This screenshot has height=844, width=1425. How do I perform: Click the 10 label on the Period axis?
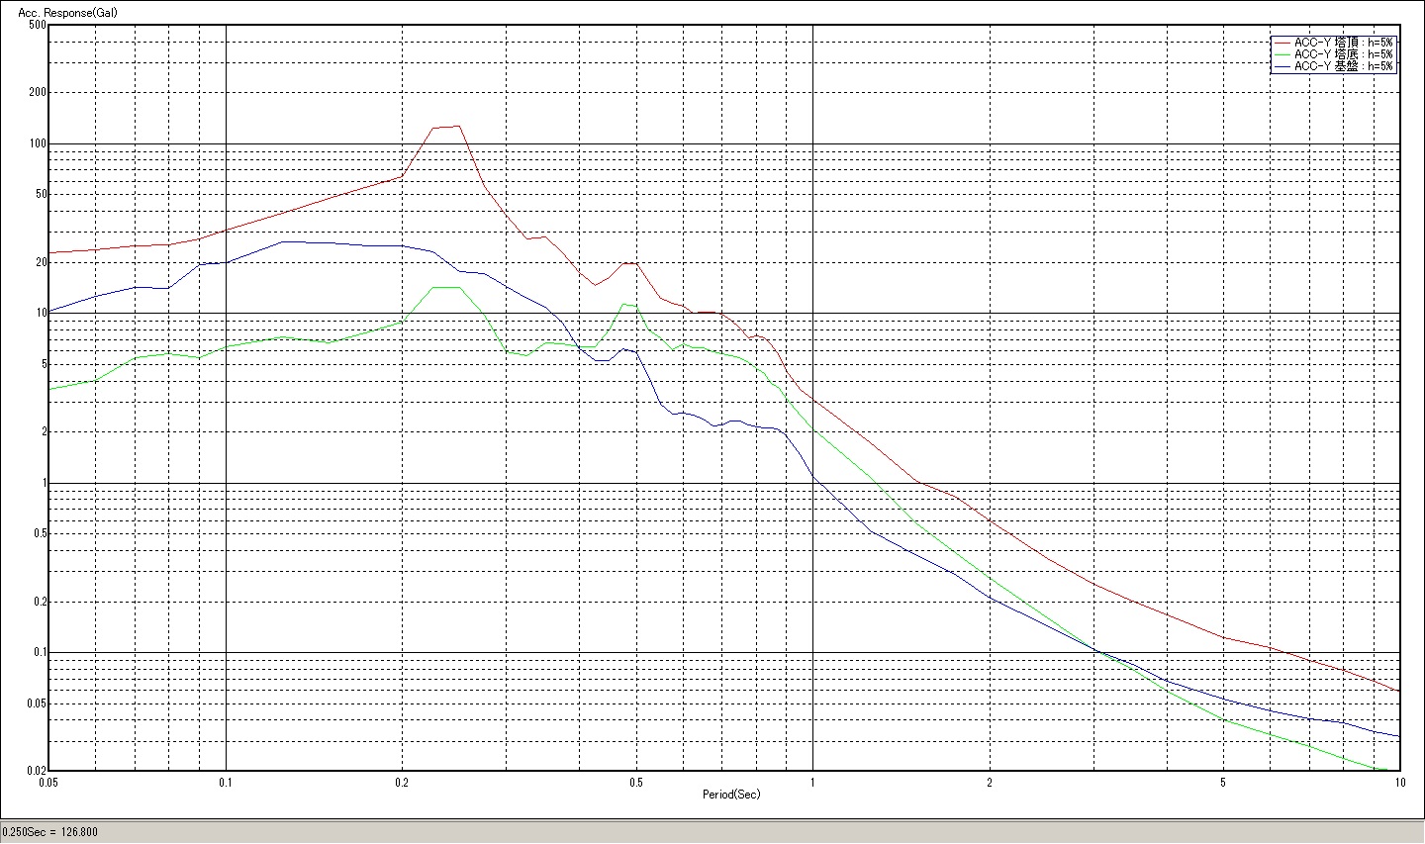(x=1399, y=782)
